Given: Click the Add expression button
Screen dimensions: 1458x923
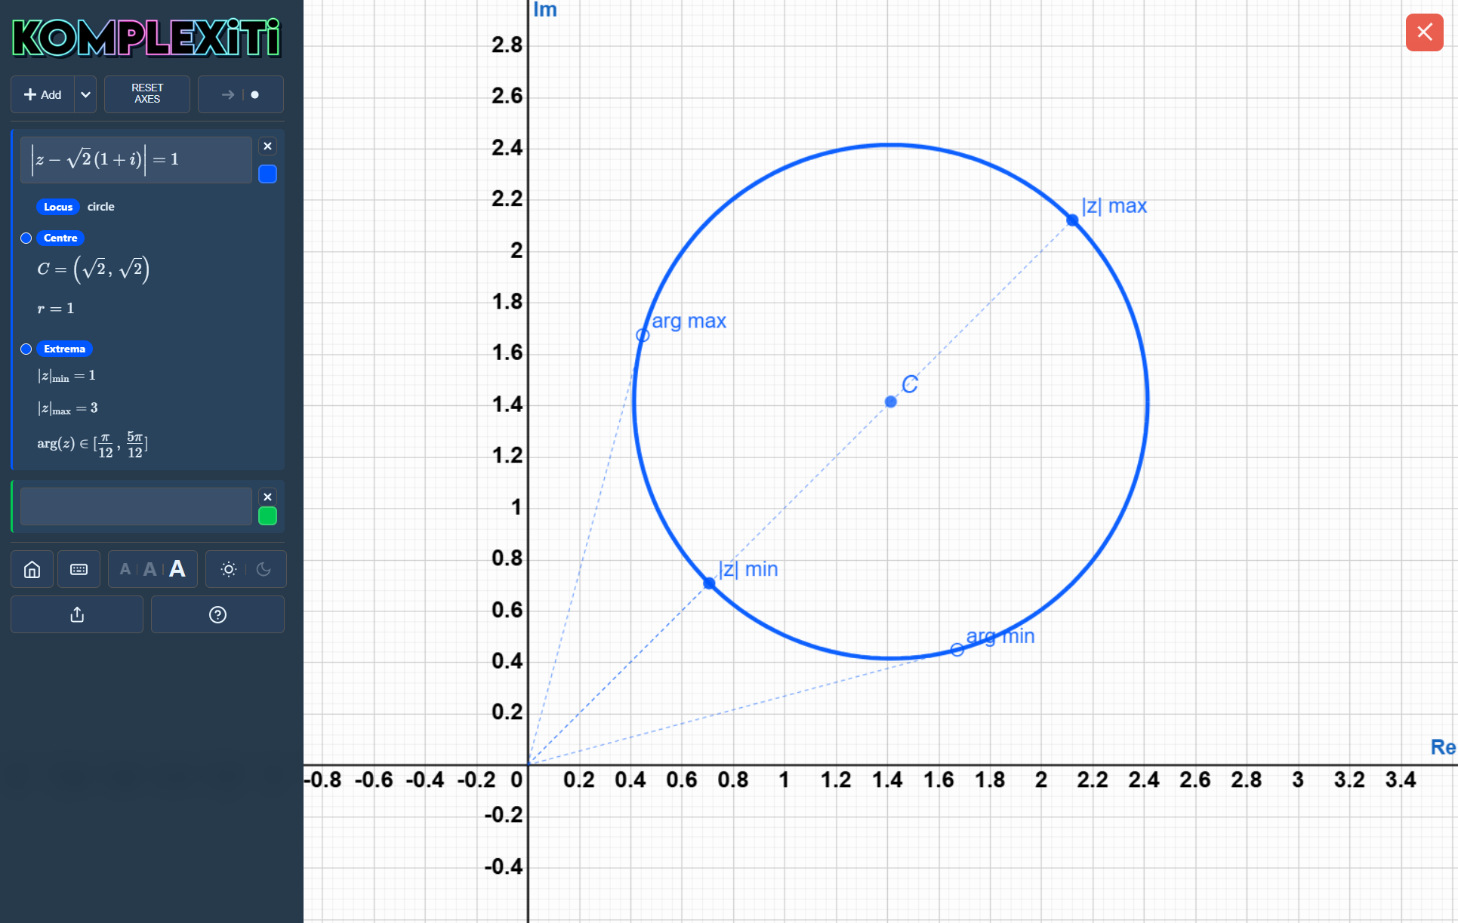Looking at the screenshot, I should (43, 94).
